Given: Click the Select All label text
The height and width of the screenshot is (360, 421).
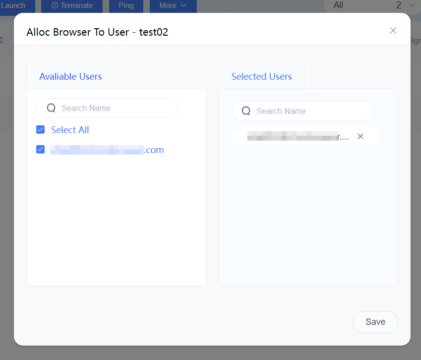Looking at the screenshot, I should [70, 130].
